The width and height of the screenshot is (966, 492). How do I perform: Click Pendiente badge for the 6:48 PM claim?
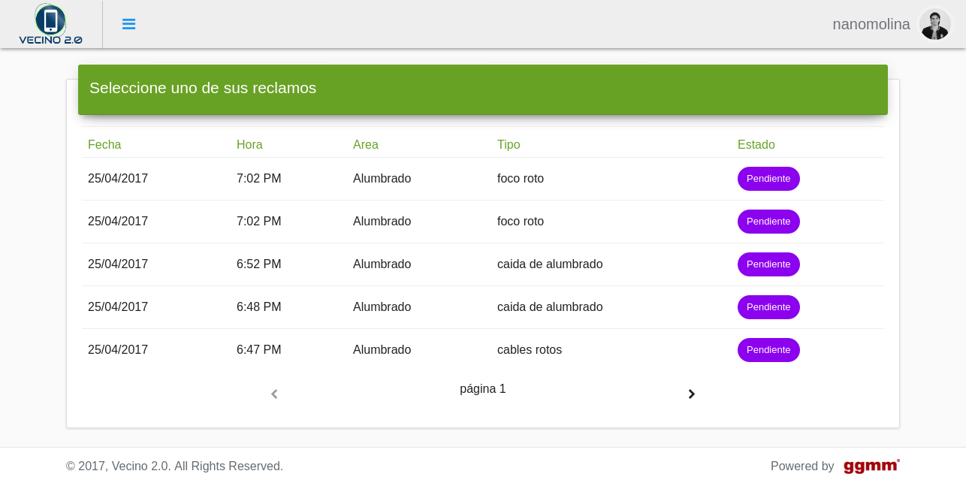click(768, 307)
